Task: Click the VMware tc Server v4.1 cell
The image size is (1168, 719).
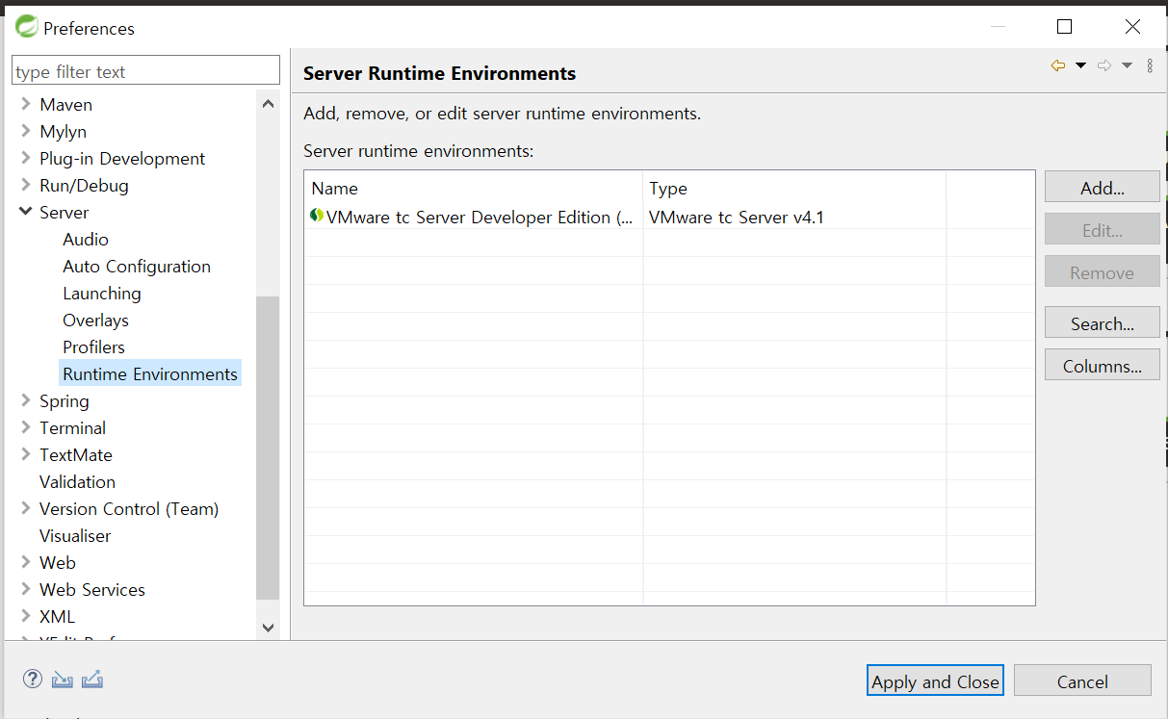Action: coord(737,217)
